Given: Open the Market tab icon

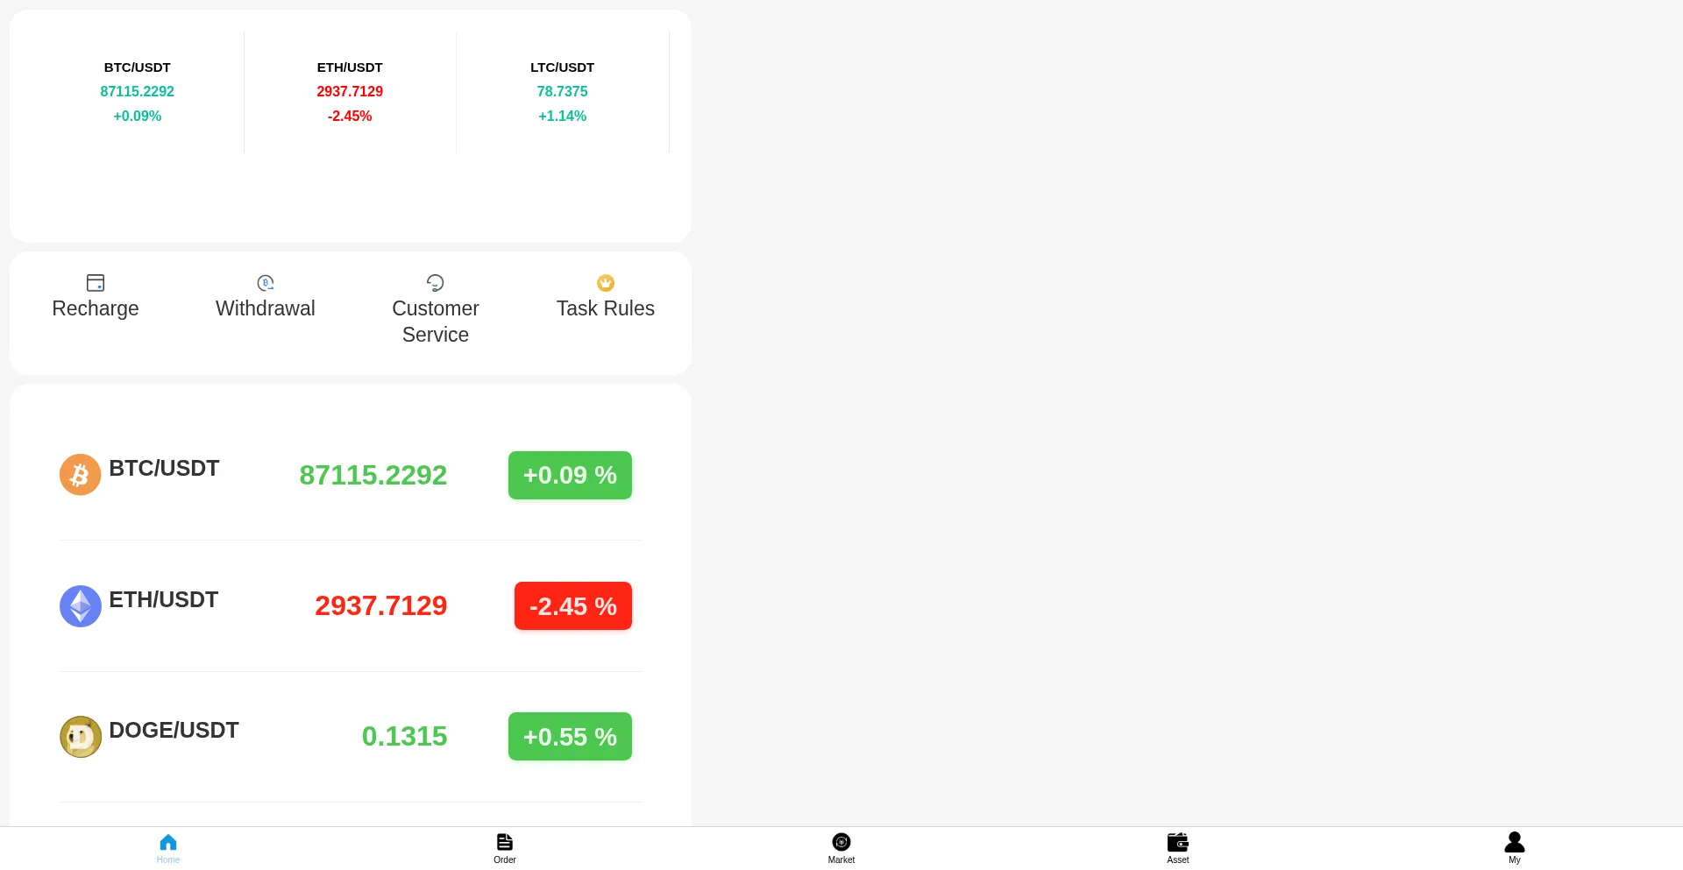Looking at the screenshot, I should (841, 842).
